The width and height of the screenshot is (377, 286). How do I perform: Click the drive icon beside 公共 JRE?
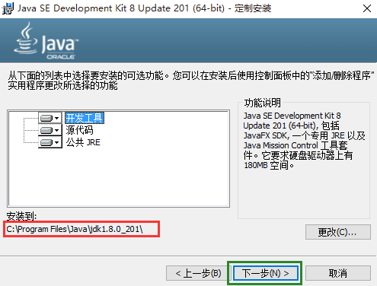pos(46,142)
